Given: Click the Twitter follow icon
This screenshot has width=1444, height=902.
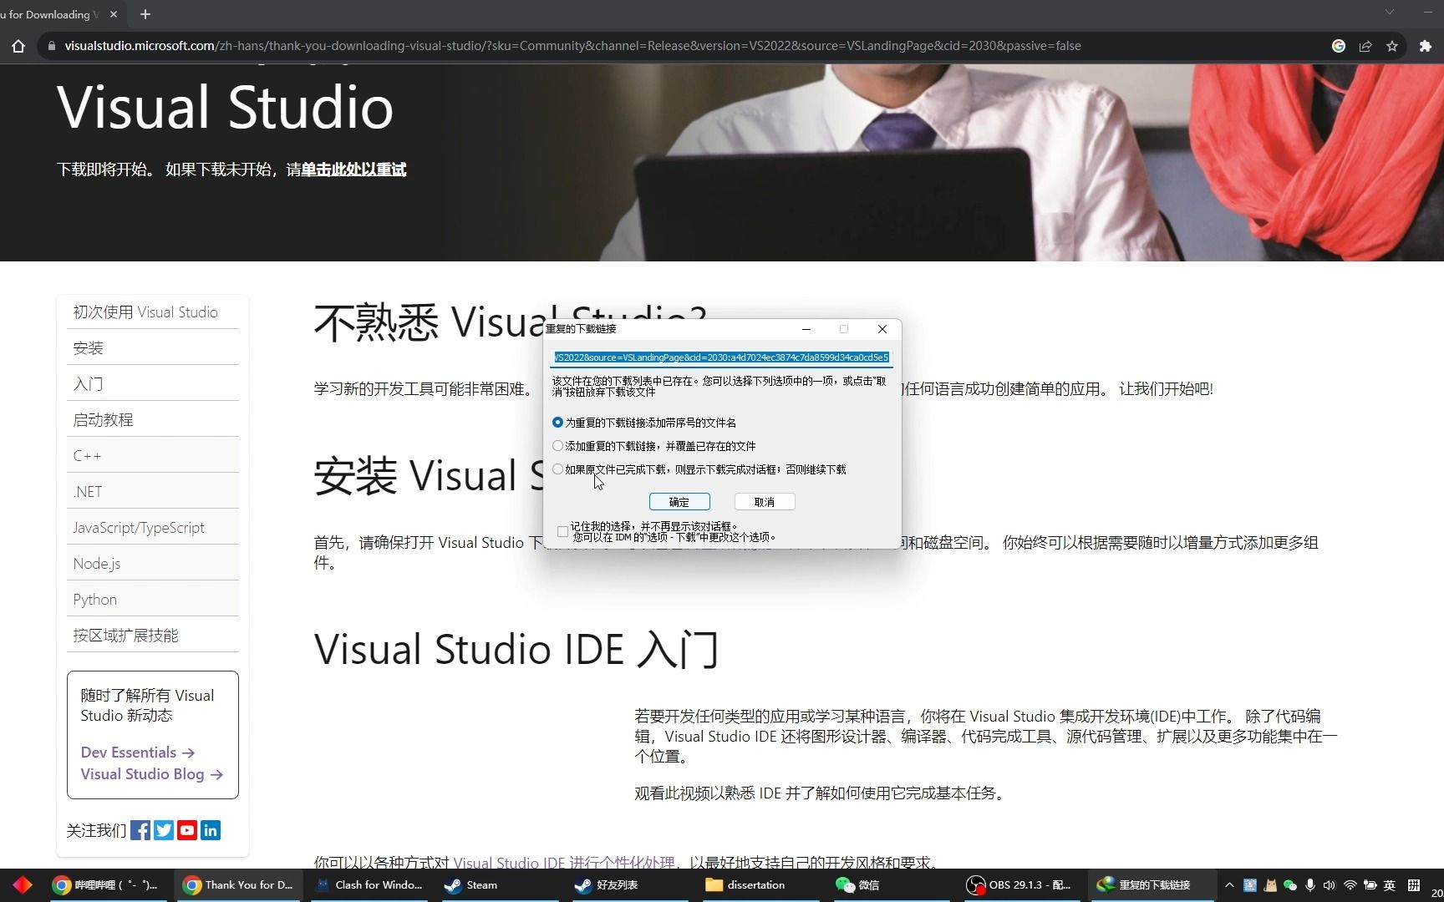Looking at the screenshot, I should 164,830.
